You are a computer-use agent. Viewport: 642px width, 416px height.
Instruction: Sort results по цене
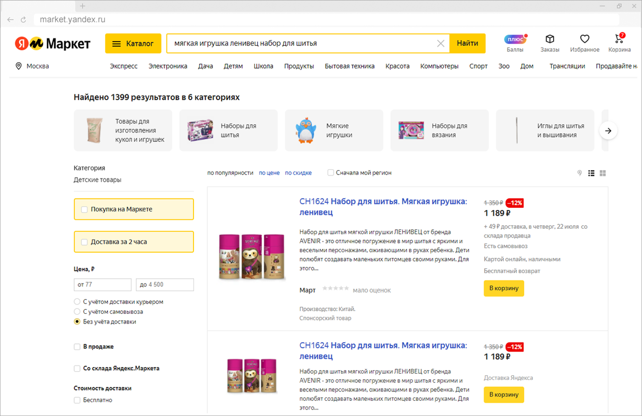pyautogui.click(x=269, y=173)
